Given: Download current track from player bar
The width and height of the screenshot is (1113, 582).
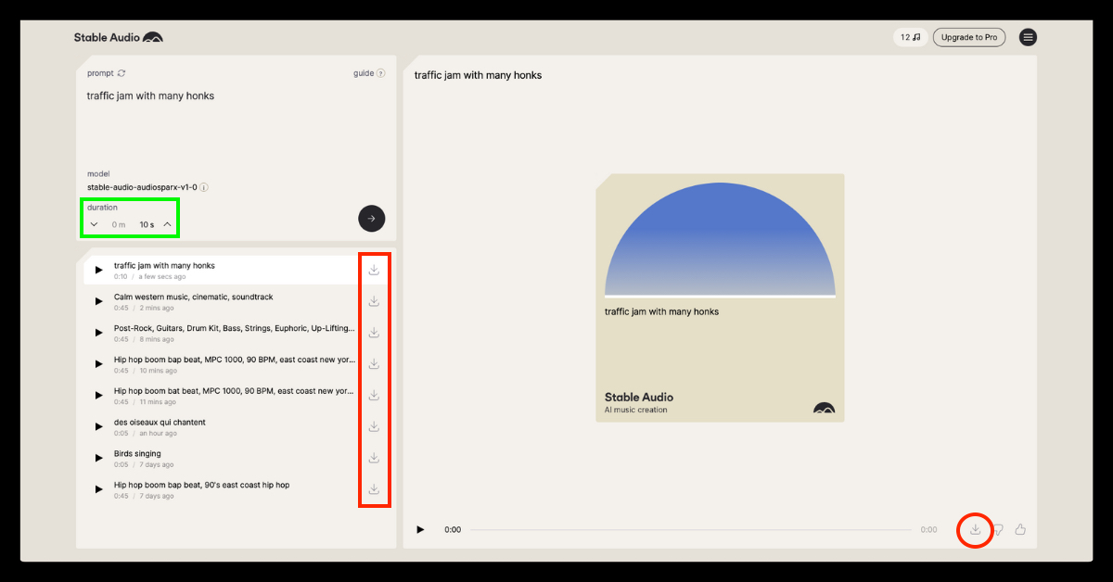Looking at the screenshot, I should tap(976, 529).
